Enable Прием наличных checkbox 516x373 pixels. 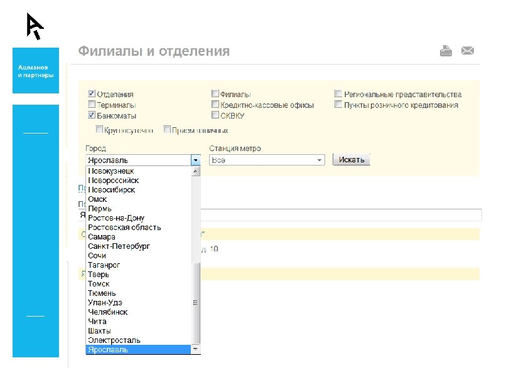pos(167,129)
